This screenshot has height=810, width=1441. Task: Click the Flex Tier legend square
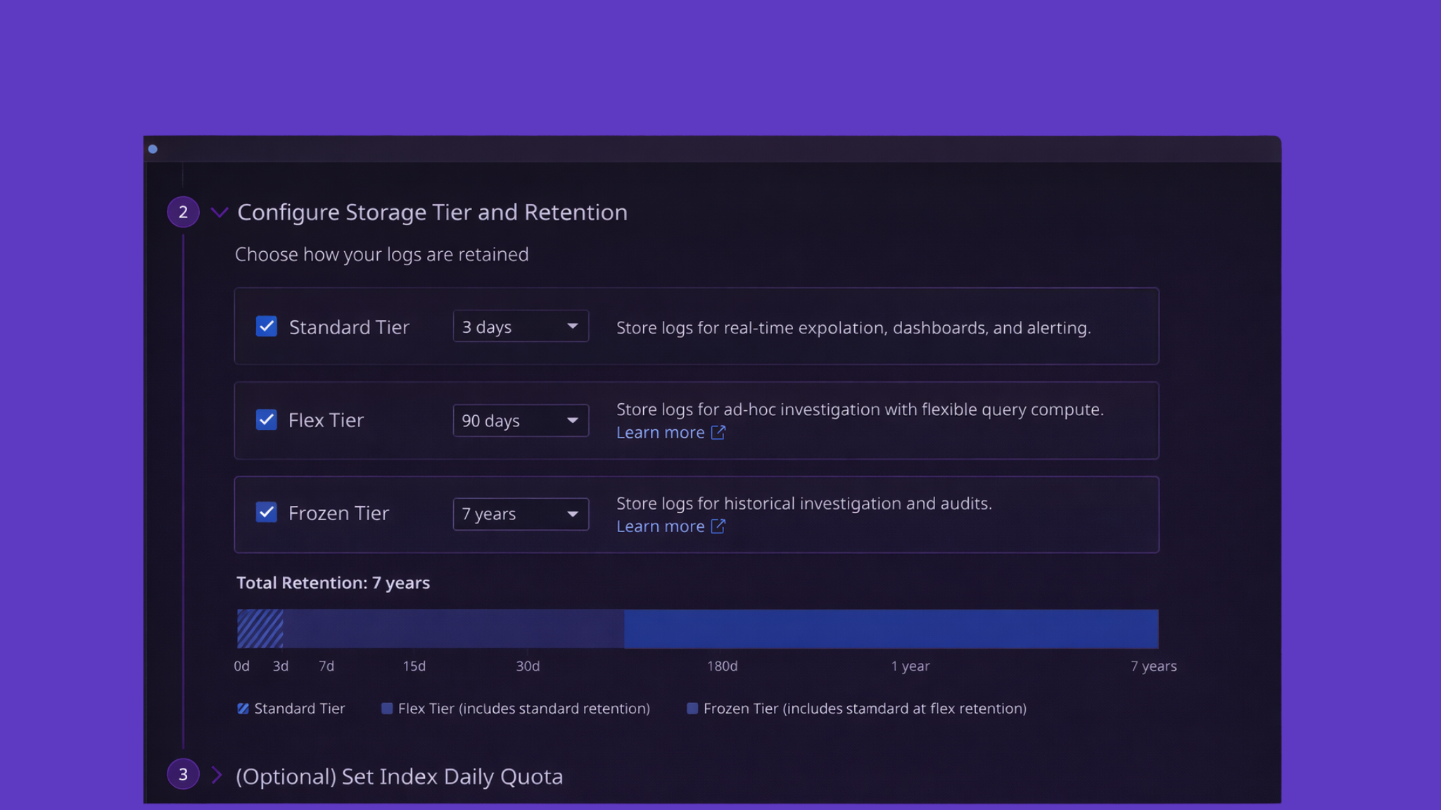click(x=386, y=709)
